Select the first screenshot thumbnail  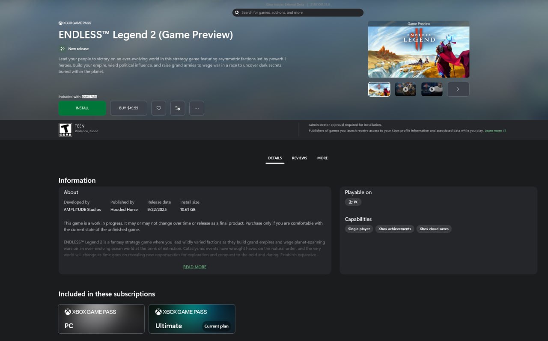(379, 89)
